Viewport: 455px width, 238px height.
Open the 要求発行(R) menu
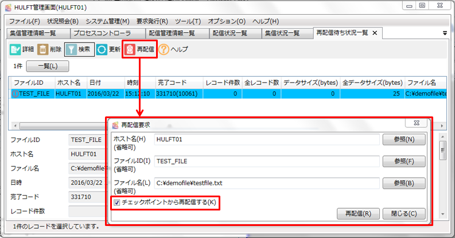(153, 21)
